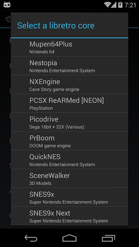This screenshot has width=139, height=247.
Task: Tap the Select a libretro core title
Action: coord(56,26)
